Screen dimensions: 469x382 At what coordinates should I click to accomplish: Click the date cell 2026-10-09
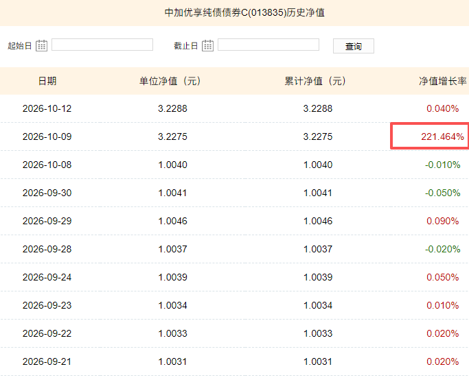click(47, 136)
